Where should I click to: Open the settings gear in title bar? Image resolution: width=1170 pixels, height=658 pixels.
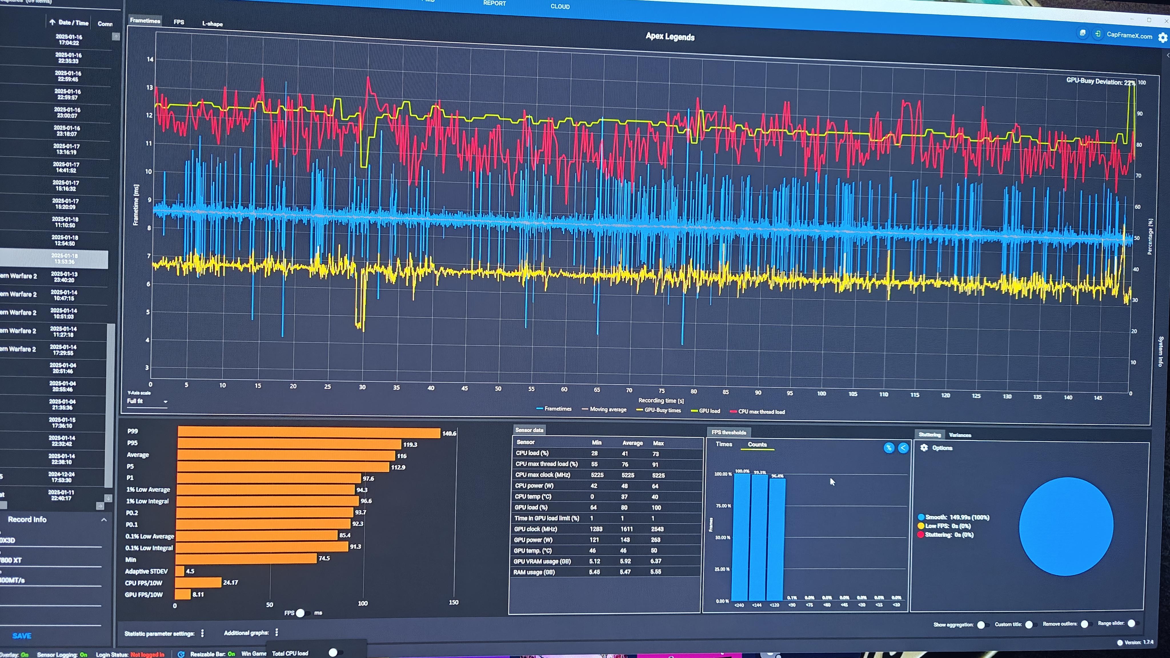tap(1162, 38)
